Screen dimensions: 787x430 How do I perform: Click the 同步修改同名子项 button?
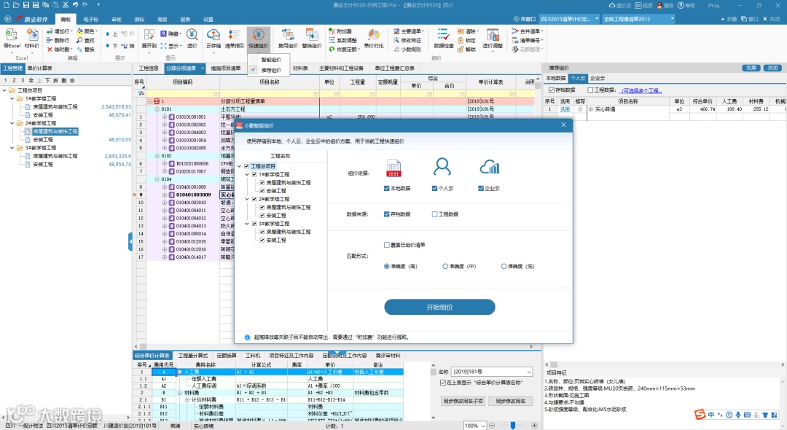click(463, 401)
